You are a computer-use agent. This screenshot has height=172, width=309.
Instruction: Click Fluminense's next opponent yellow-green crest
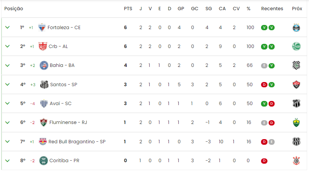tap(296, 122)
